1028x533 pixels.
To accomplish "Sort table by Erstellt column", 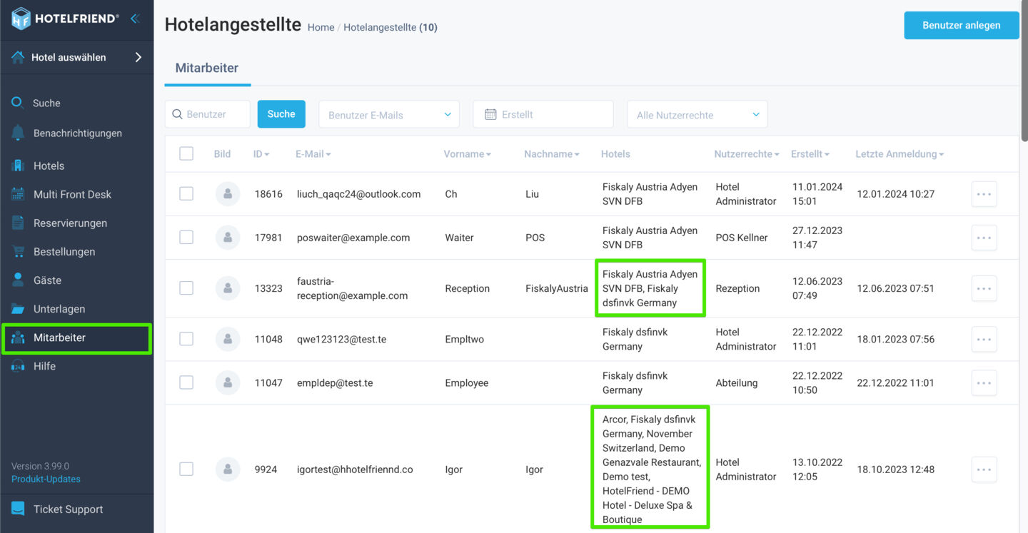I will [810, 154].
